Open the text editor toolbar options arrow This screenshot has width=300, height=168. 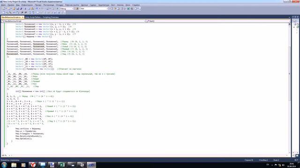pyautogui.click(x=65, y=13)
